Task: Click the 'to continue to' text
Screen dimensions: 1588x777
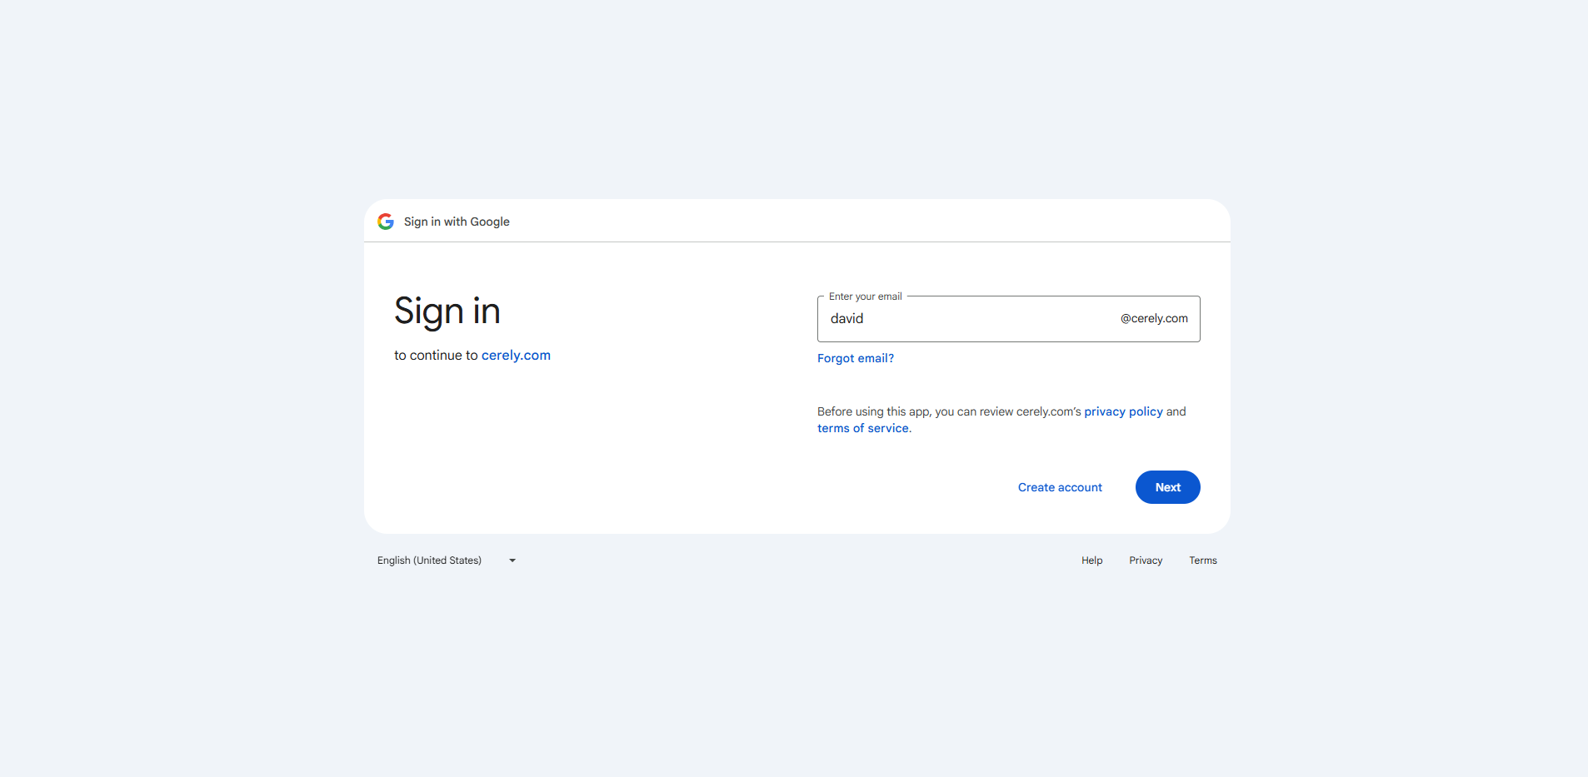Action: click(436, 355)
